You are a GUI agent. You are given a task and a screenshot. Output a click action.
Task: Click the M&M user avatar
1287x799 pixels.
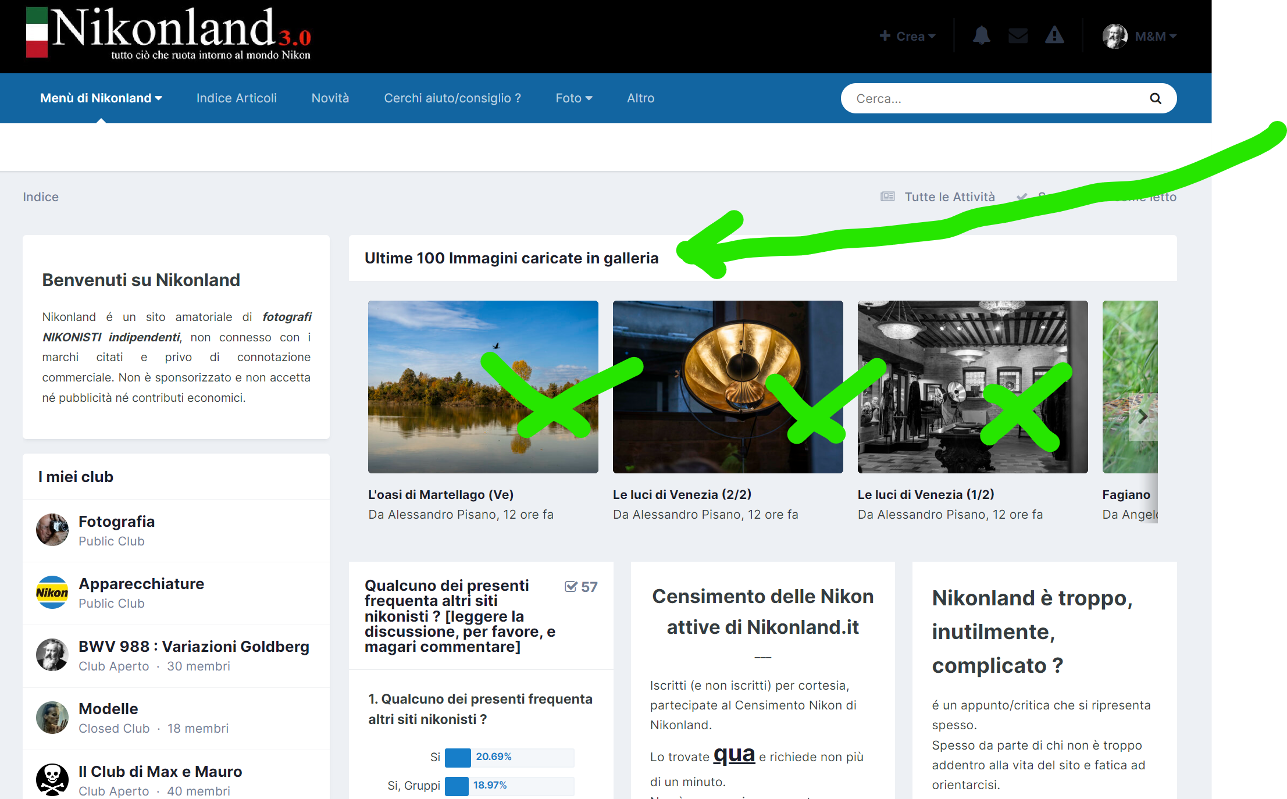coord(1115,36)
